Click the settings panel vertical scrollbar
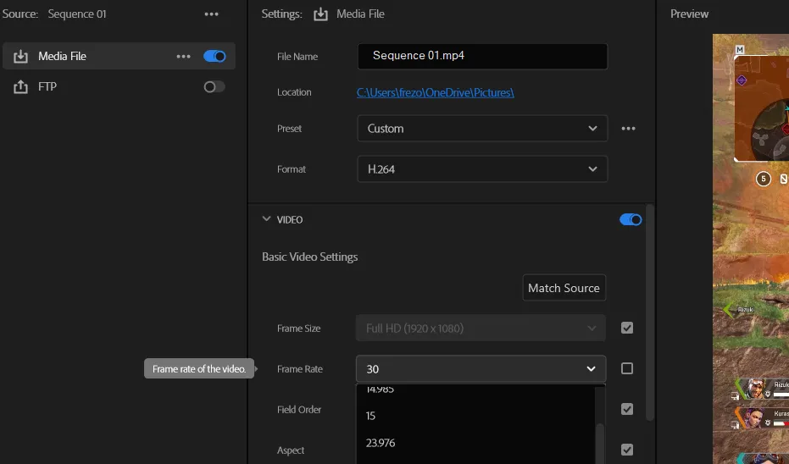The image size is (789, 464). [x=650, y=312]
